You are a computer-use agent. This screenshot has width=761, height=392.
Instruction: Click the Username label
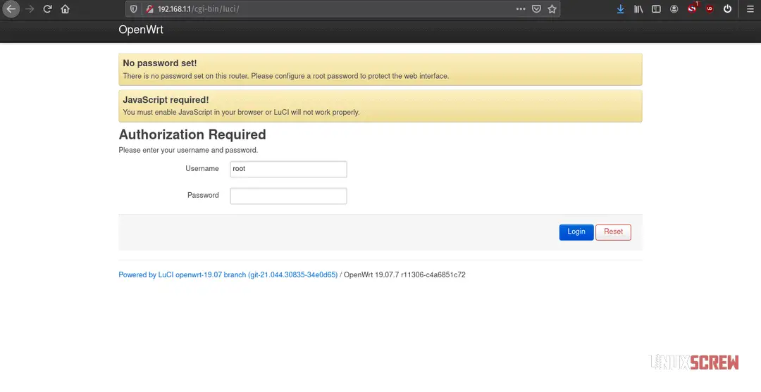pos(202,169)
